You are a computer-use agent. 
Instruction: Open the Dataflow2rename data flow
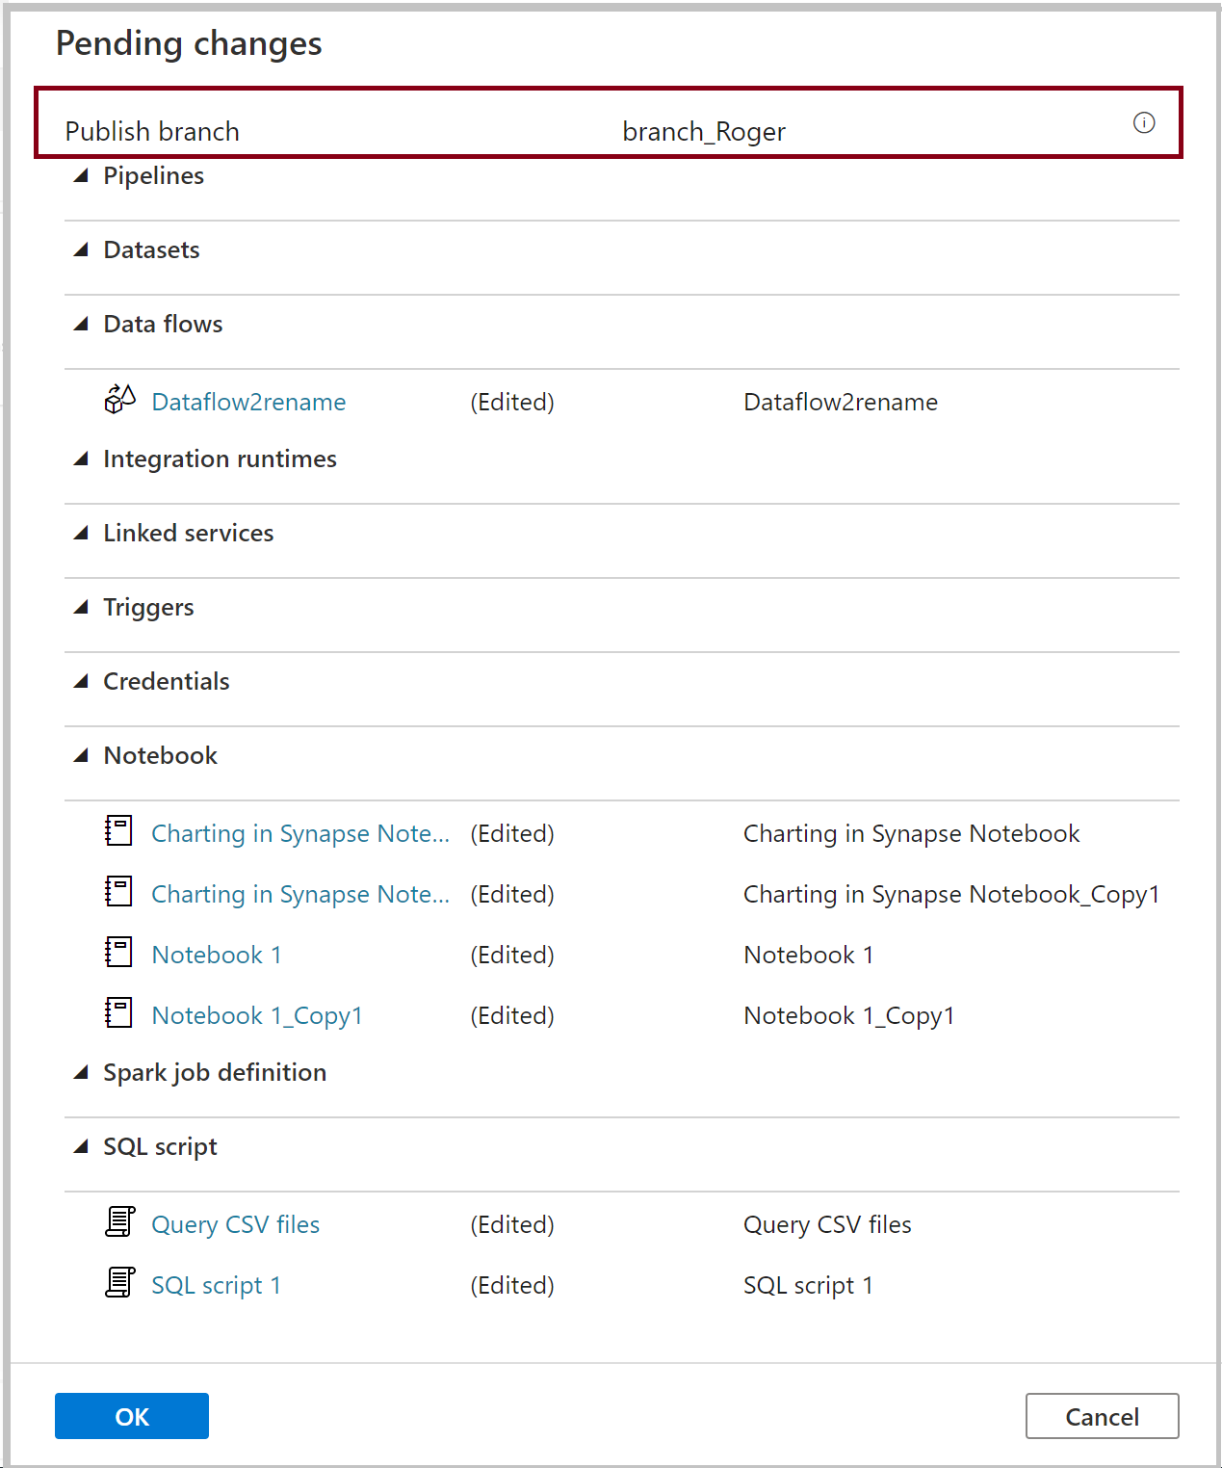coord(248,401)
